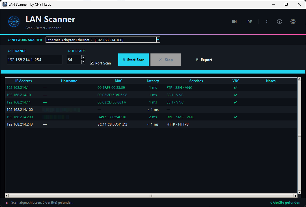The width and height of the screenshot is (306, 207).
Task: Click the Export button
Action: (x=204, y=60)
